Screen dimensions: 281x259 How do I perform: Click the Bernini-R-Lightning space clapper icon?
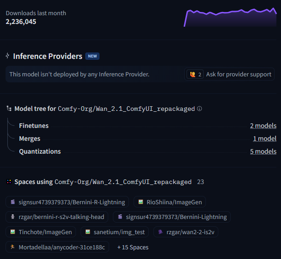click(x=13, y=202)
